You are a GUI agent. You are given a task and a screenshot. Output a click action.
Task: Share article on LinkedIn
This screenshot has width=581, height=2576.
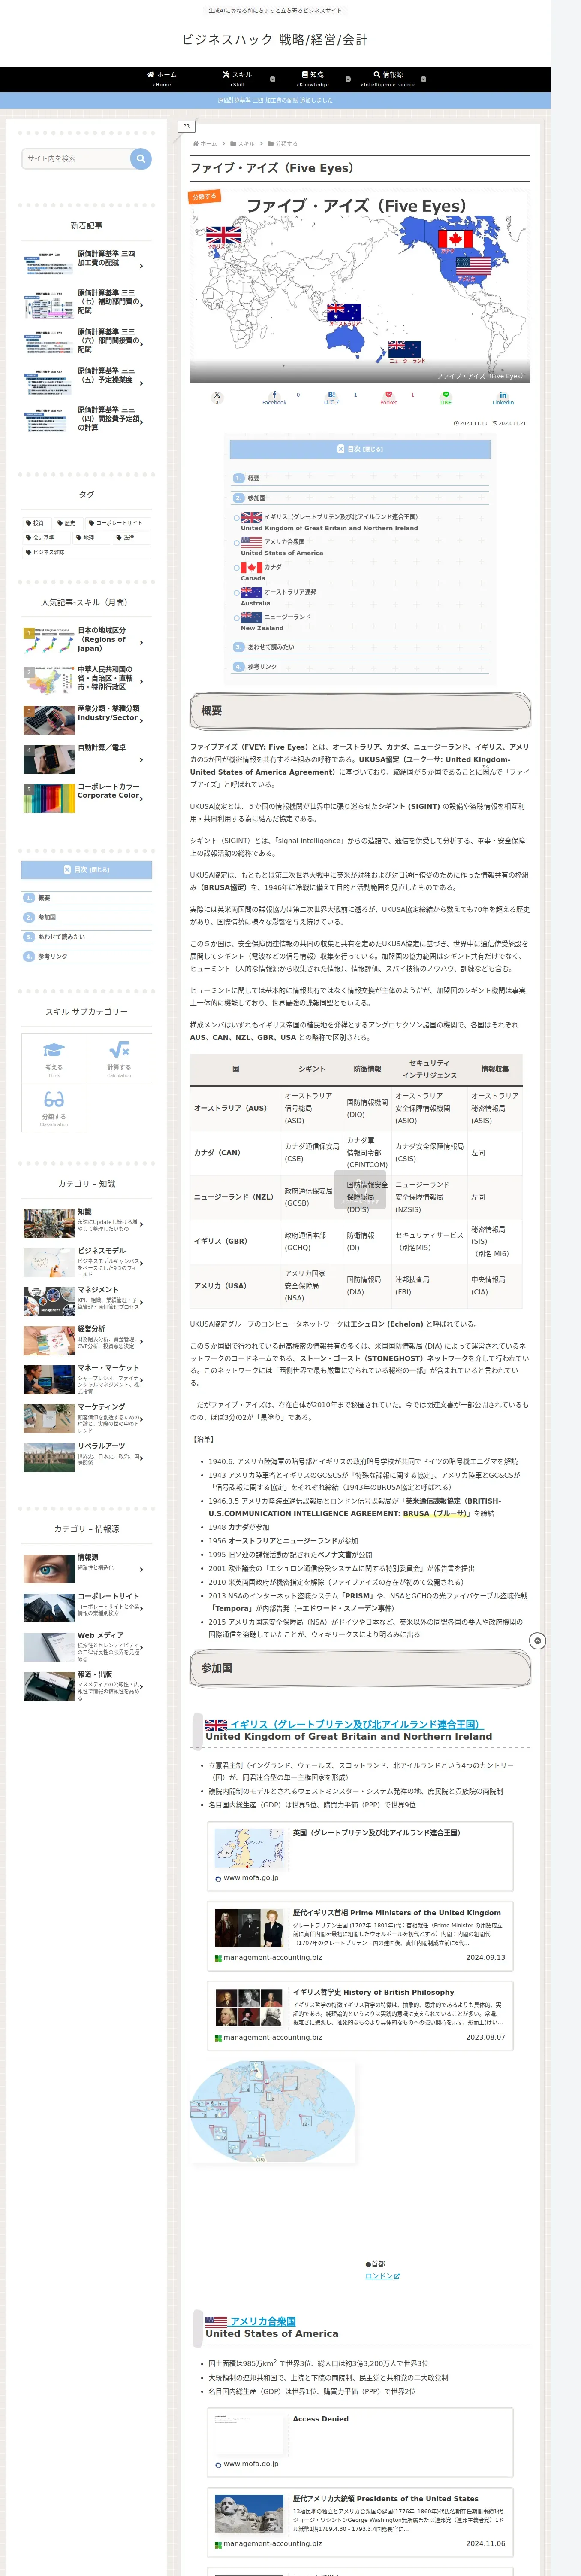(x=502, y=397)
